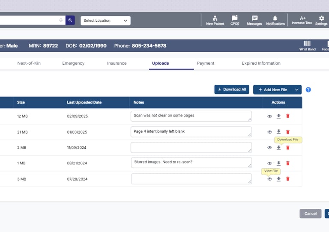The width and height of the screenshot is (329, 232).
Task: Click the Notes column header
Action: click(139, 102)
